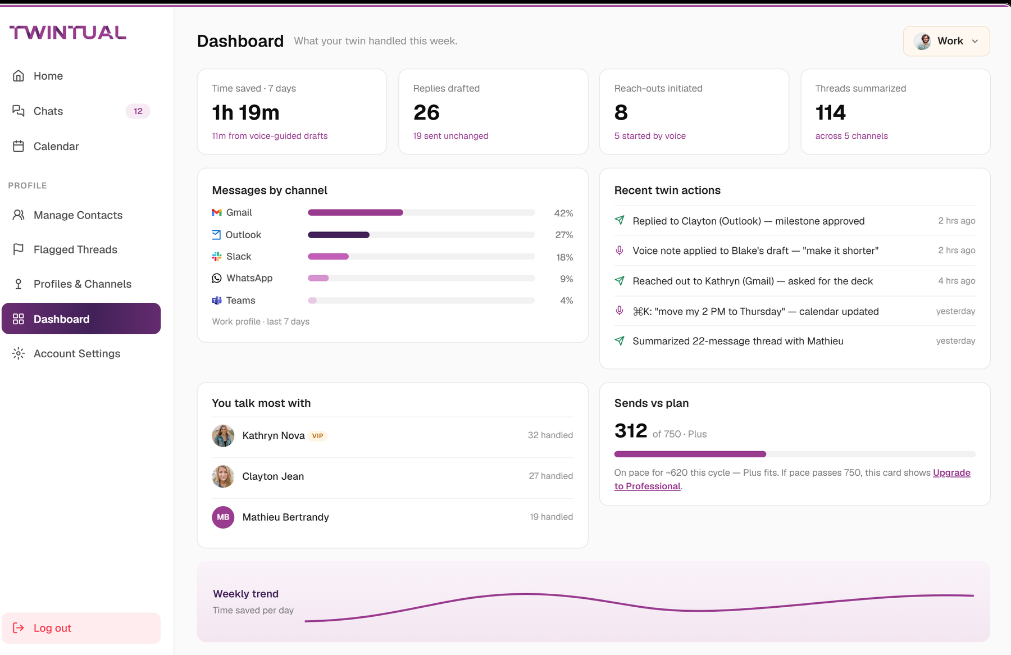Open the Chats menu item
This screenshot has width=1011, height=655.
click(x=81, y=111)
